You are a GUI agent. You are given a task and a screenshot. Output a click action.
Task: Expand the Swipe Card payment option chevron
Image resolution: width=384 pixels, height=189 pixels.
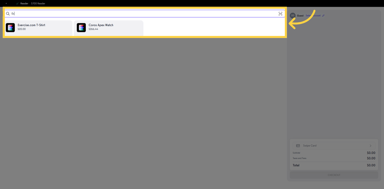click(x=371, y=145)
